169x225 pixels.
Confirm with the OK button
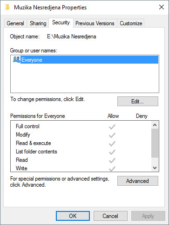pyautogui.click(x=73, y=216)
